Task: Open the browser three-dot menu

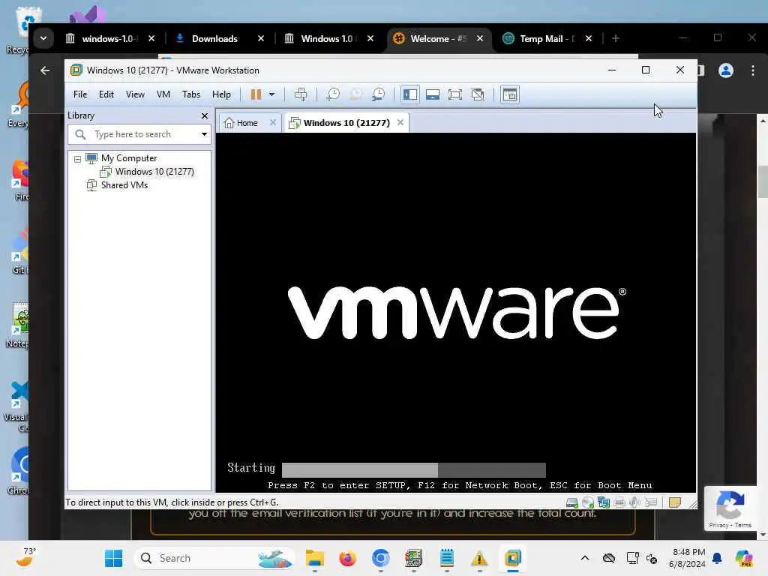Action: pos(753,70)
